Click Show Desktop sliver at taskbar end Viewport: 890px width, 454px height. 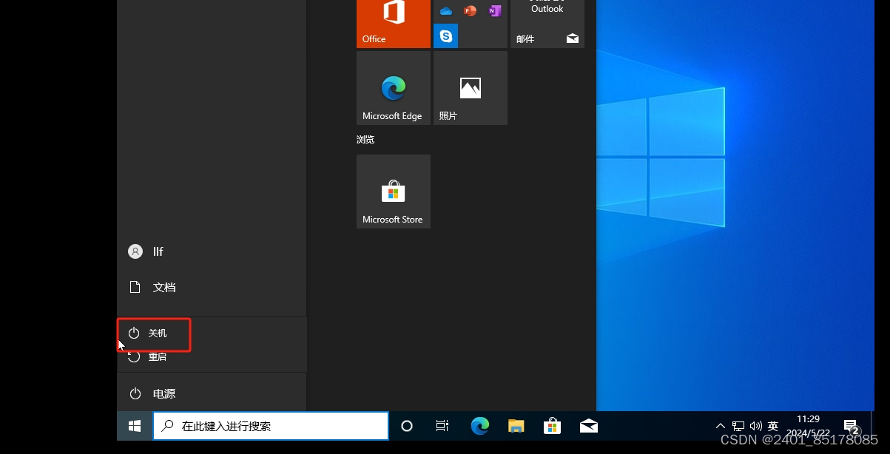click(872, 426)
